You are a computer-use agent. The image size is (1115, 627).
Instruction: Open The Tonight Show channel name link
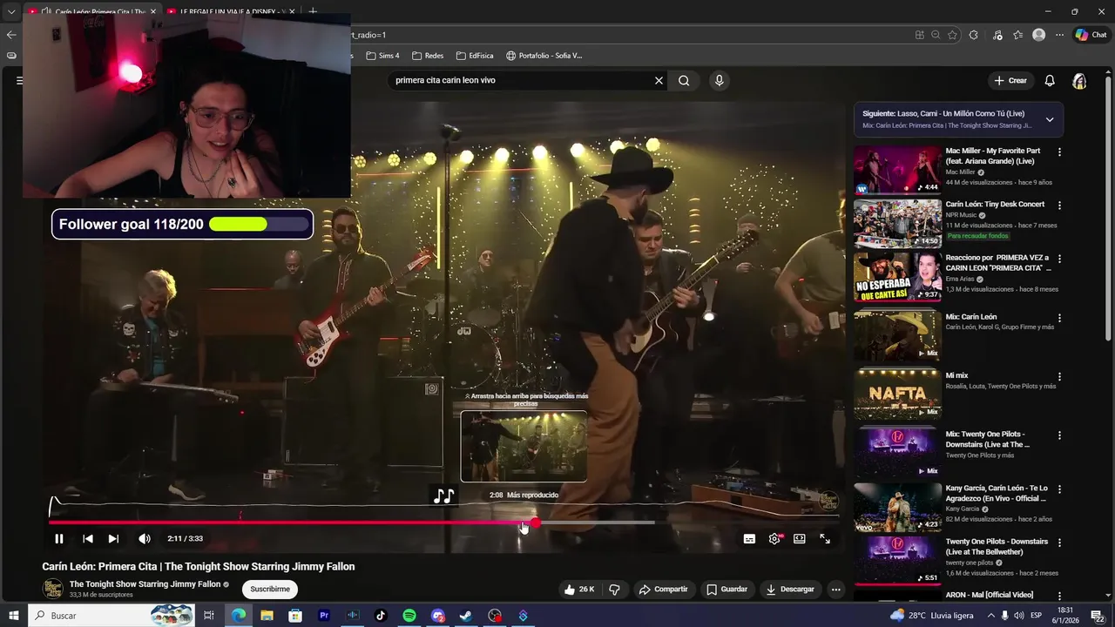point(145,584)
